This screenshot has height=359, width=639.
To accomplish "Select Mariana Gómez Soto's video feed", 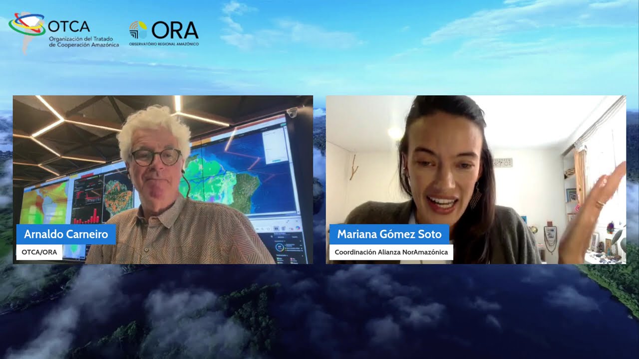I will [476, 179].
